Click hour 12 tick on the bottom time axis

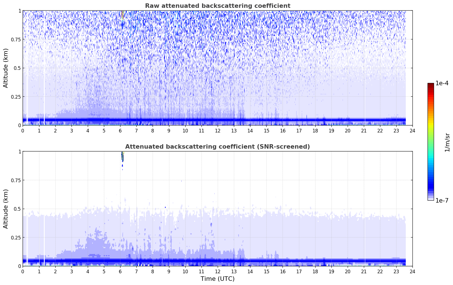(x=217, y=272)
